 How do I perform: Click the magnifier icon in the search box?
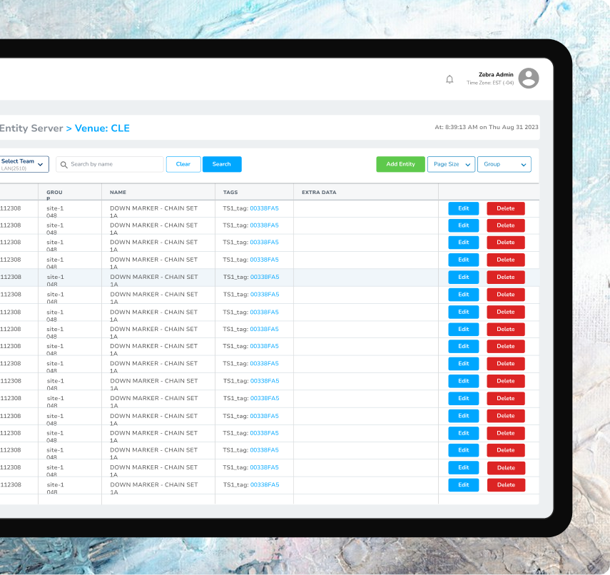(63, 165)
